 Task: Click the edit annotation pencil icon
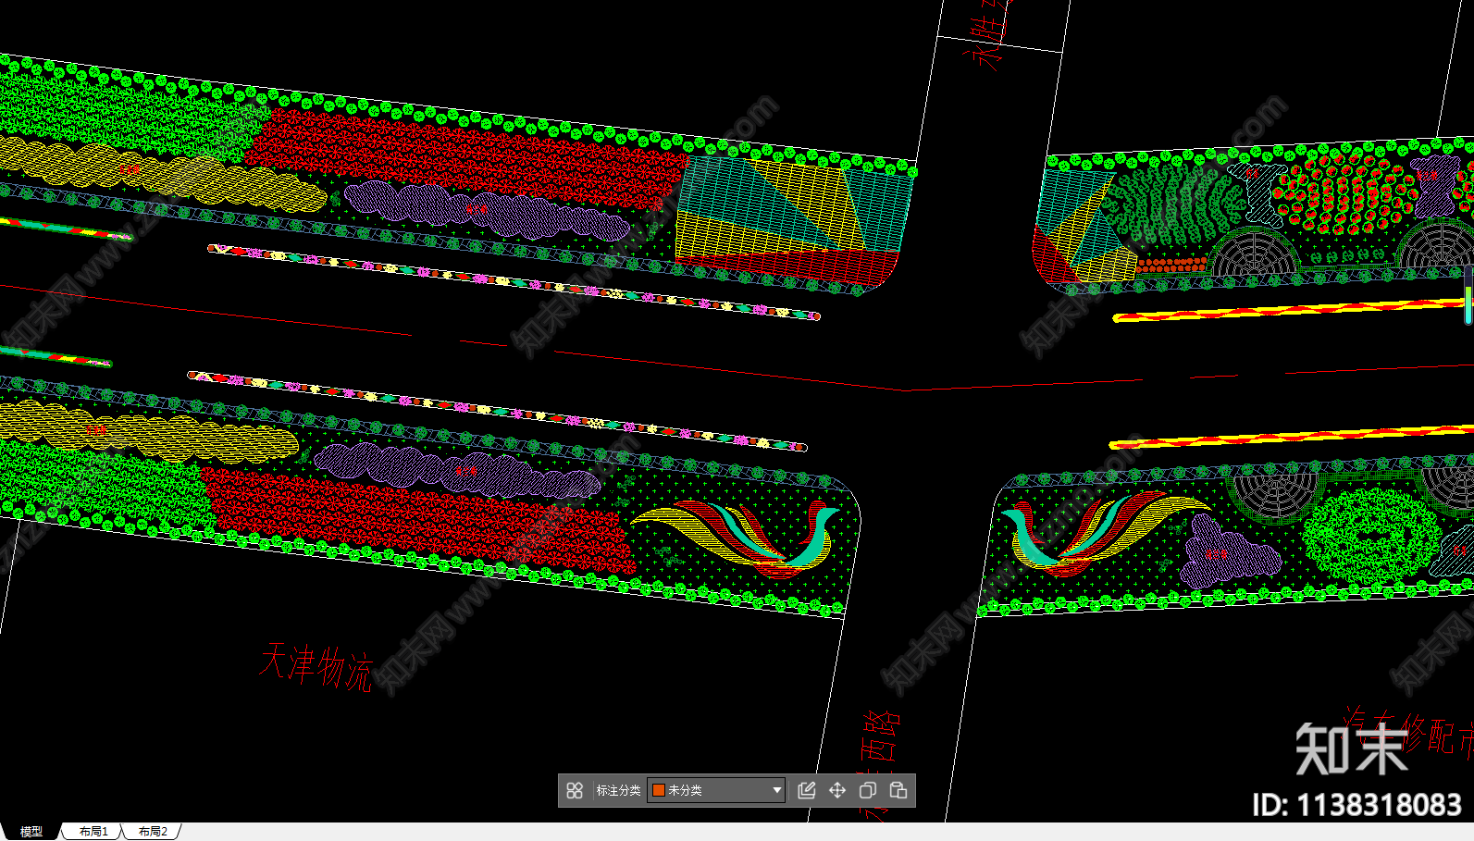point(807,790)
